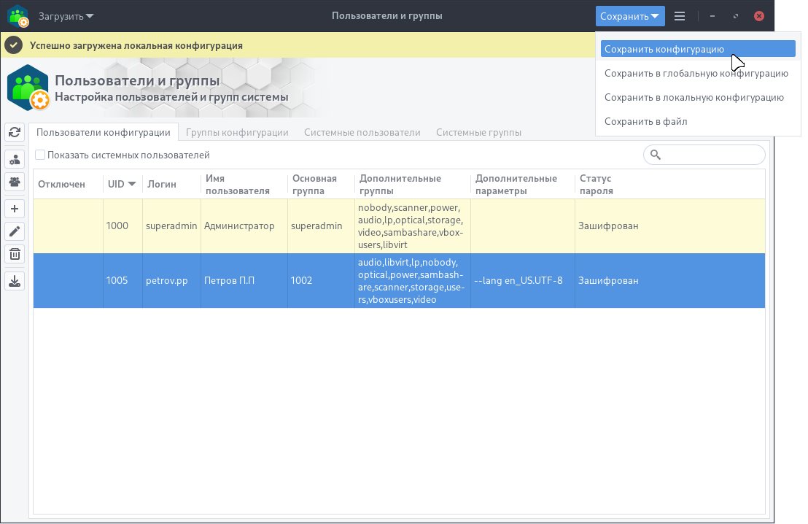The image size is (808, 524).
Task: Click the delete user trash icon
Action: [15, 254]
